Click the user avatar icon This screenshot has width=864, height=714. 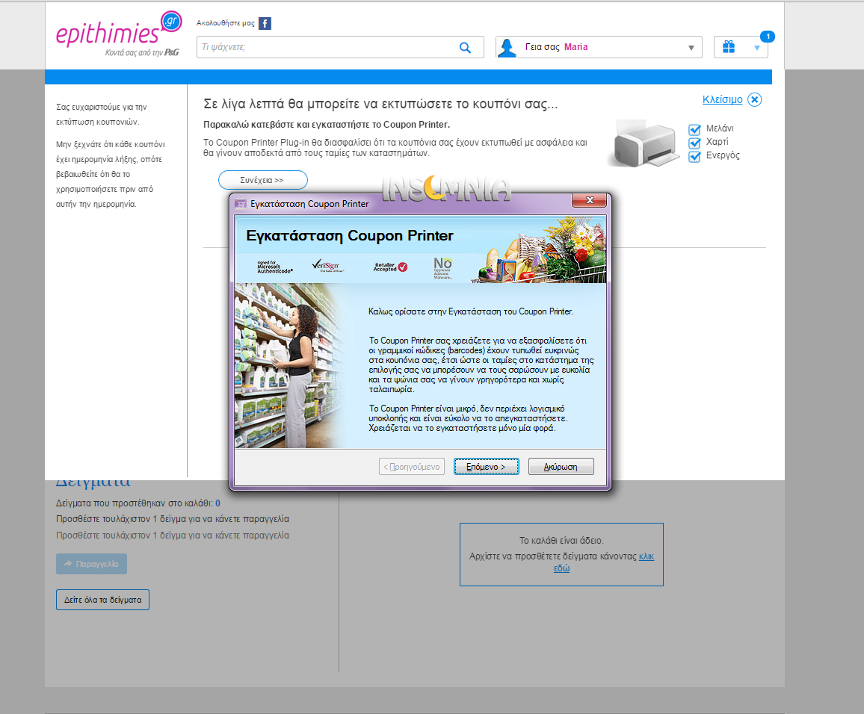507,47
